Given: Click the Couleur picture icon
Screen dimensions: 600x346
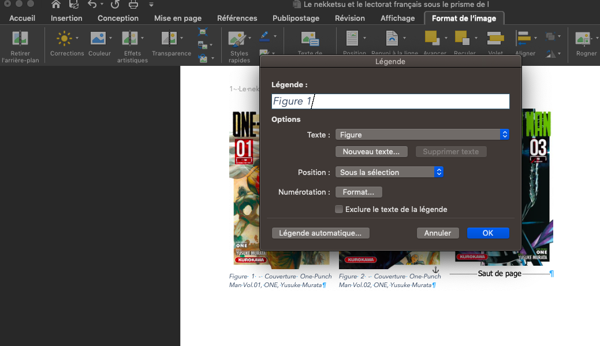Looking at the screenshot, I should click(x=98, y=38).
